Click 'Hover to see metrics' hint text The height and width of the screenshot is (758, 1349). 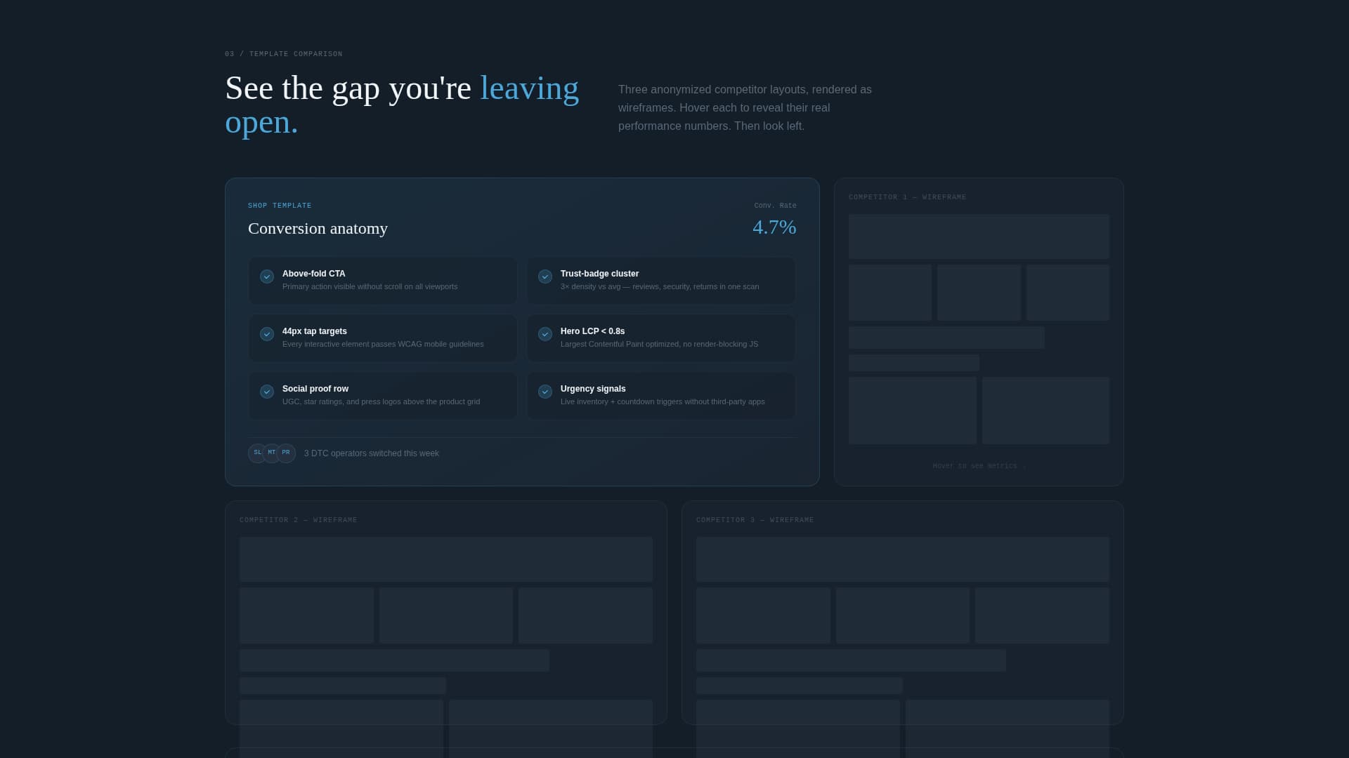(x=979, y=466)
